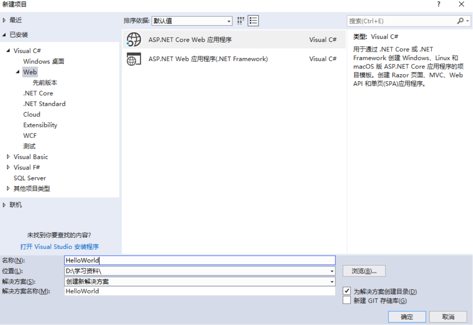The image size is (473, 325).
Task: Open the 位置 path dropdown arrow
Action: (x=332, y=271)
